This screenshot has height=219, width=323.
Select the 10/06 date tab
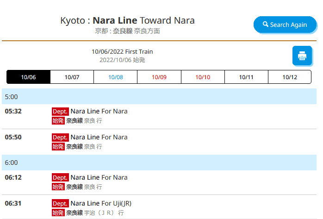coord(28,77)
